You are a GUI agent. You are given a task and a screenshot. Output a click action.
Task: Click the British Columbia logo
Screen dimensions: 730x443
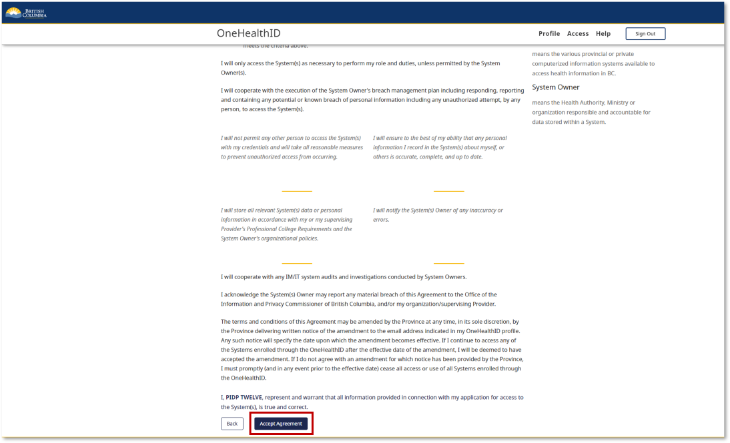click(x=26, y=13)
